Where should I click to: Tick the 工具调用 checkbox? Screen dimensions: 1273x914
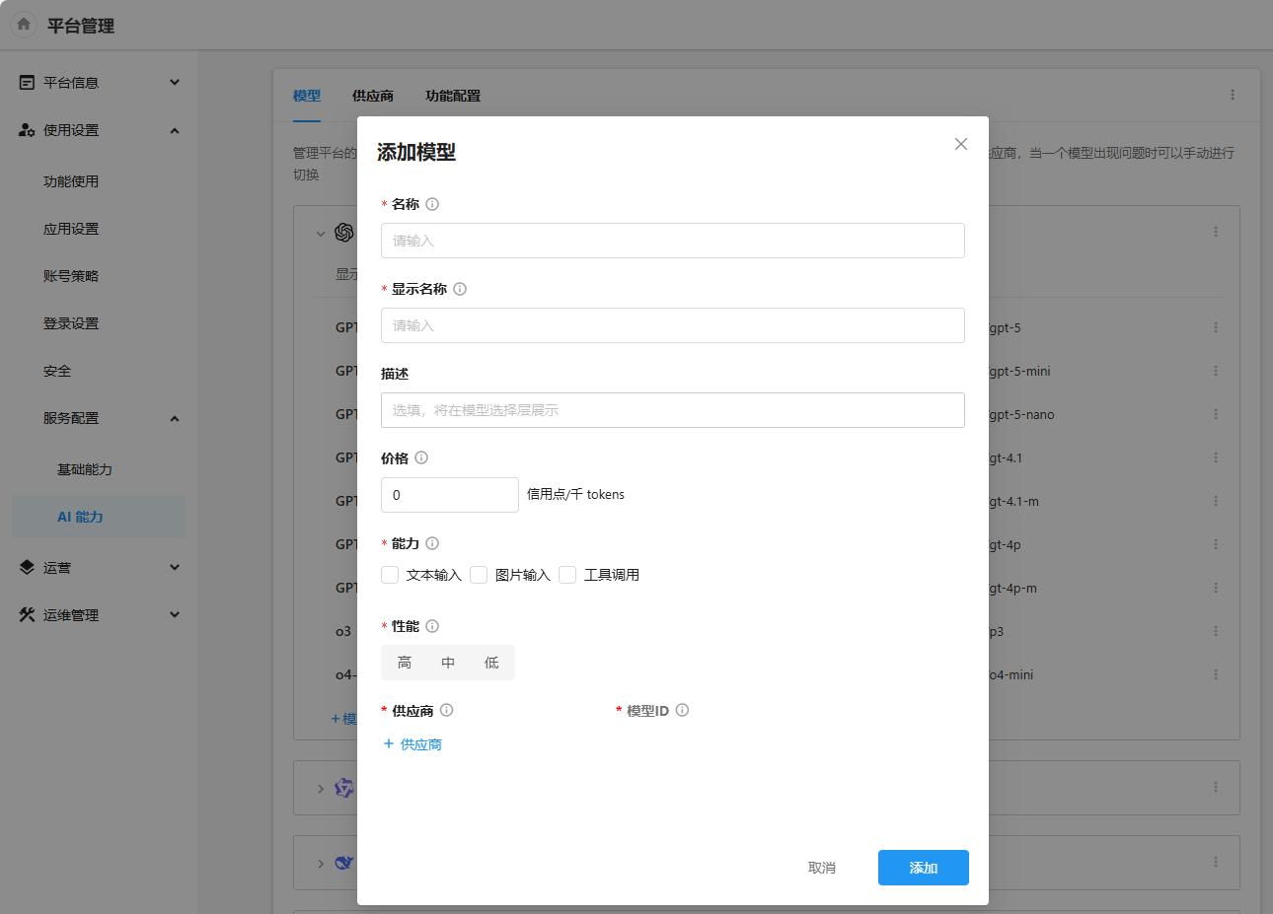coord(567,575)
